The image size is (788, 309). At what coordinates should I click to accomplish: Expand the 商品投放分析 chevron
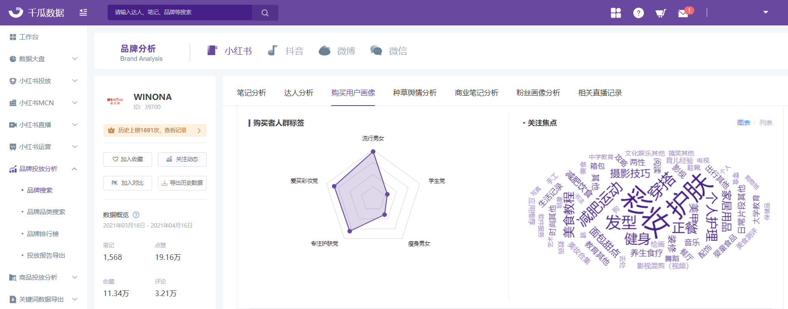click(x=75, y=277)
